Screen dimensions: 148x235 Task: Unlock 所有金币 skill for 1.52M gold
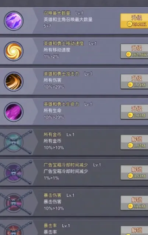click(134, 142)
